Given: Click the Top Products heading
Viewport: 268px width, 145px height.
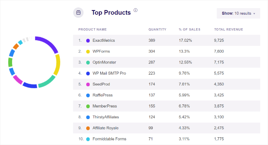Looking at the screenshot, I should pos(111,13).
